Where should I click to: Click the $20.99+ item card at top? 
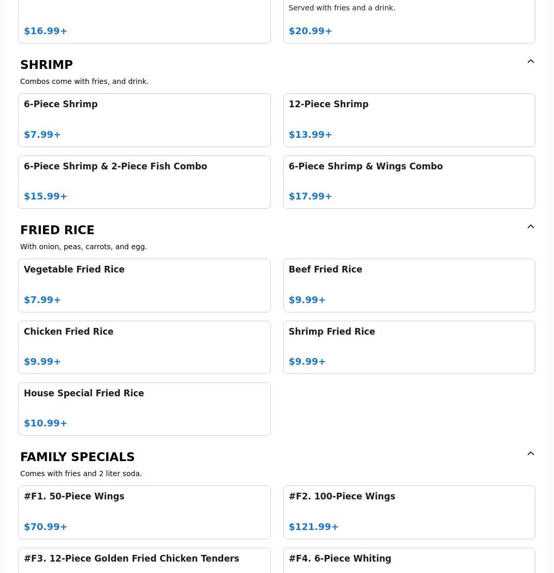[x=409, y=21]
